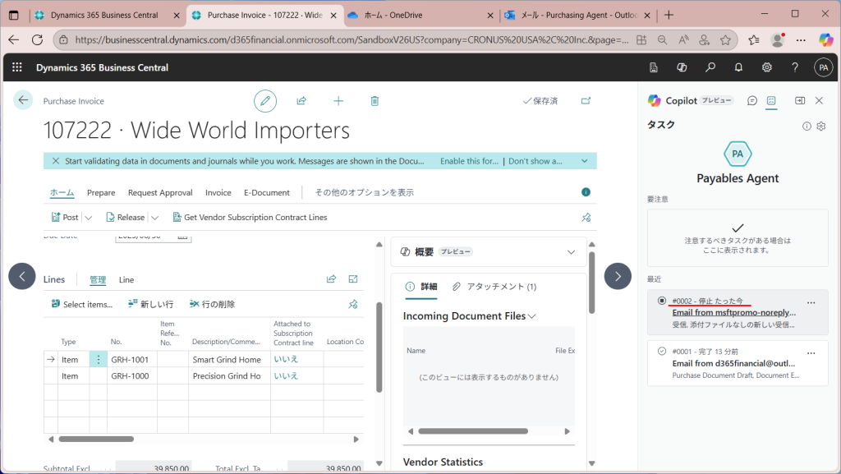
Task: Go to the next record arrow
Action: (x=618, y=276)
